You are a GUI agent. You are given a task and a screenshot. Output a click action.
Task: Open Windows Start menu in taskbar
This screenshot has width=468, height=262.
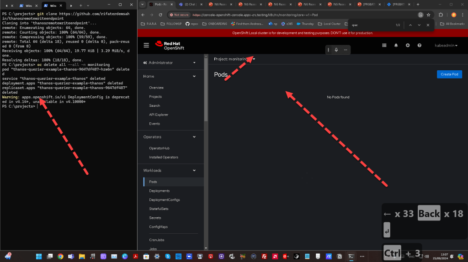coord(39,257)
